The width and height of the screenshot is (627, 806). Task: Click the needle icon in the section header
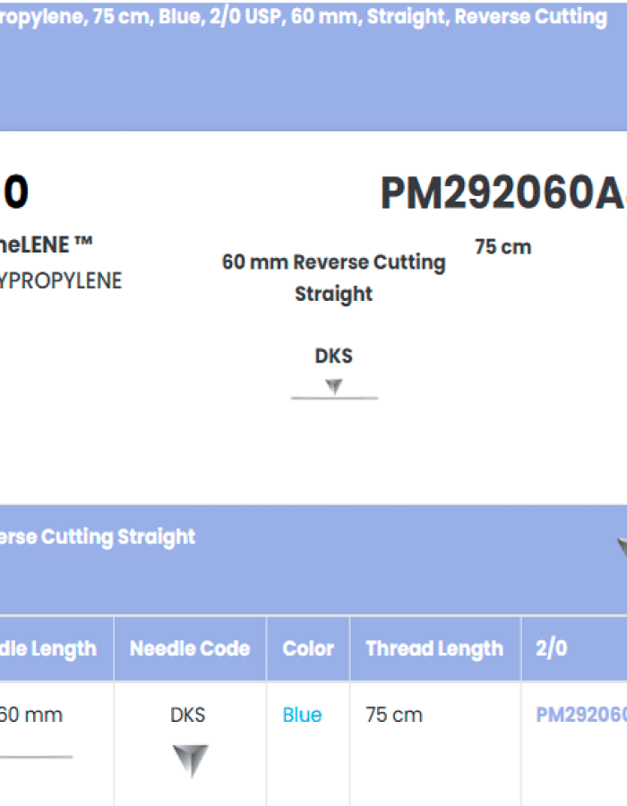(x=622, y=547)
